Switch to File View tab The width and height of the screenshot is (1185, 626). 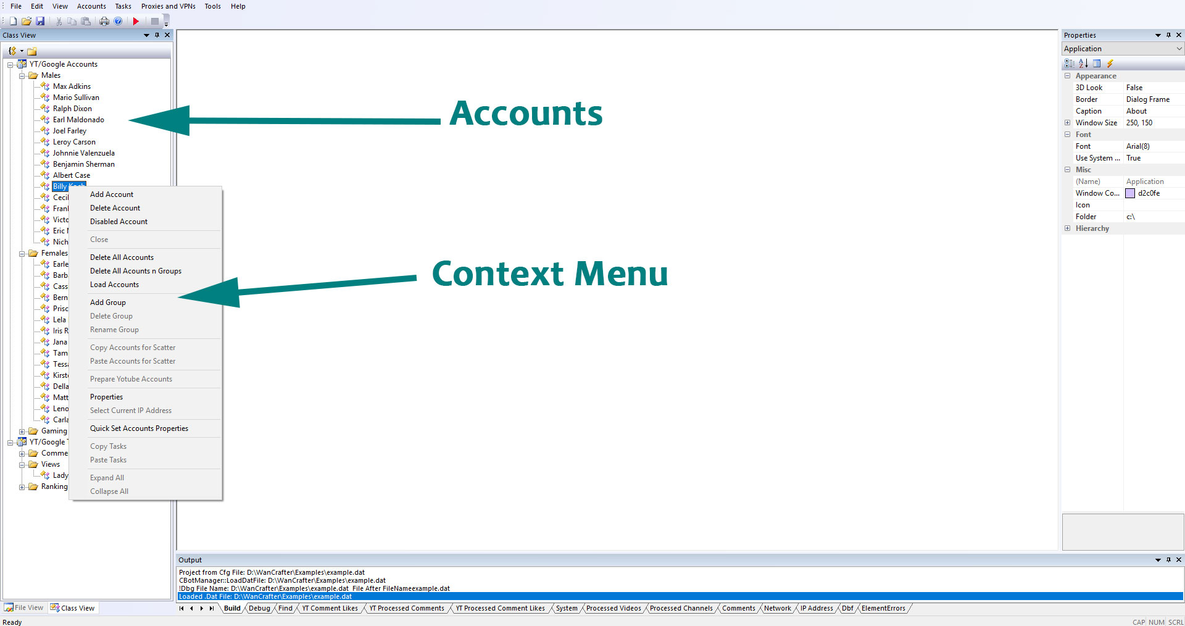pos(25,607)
